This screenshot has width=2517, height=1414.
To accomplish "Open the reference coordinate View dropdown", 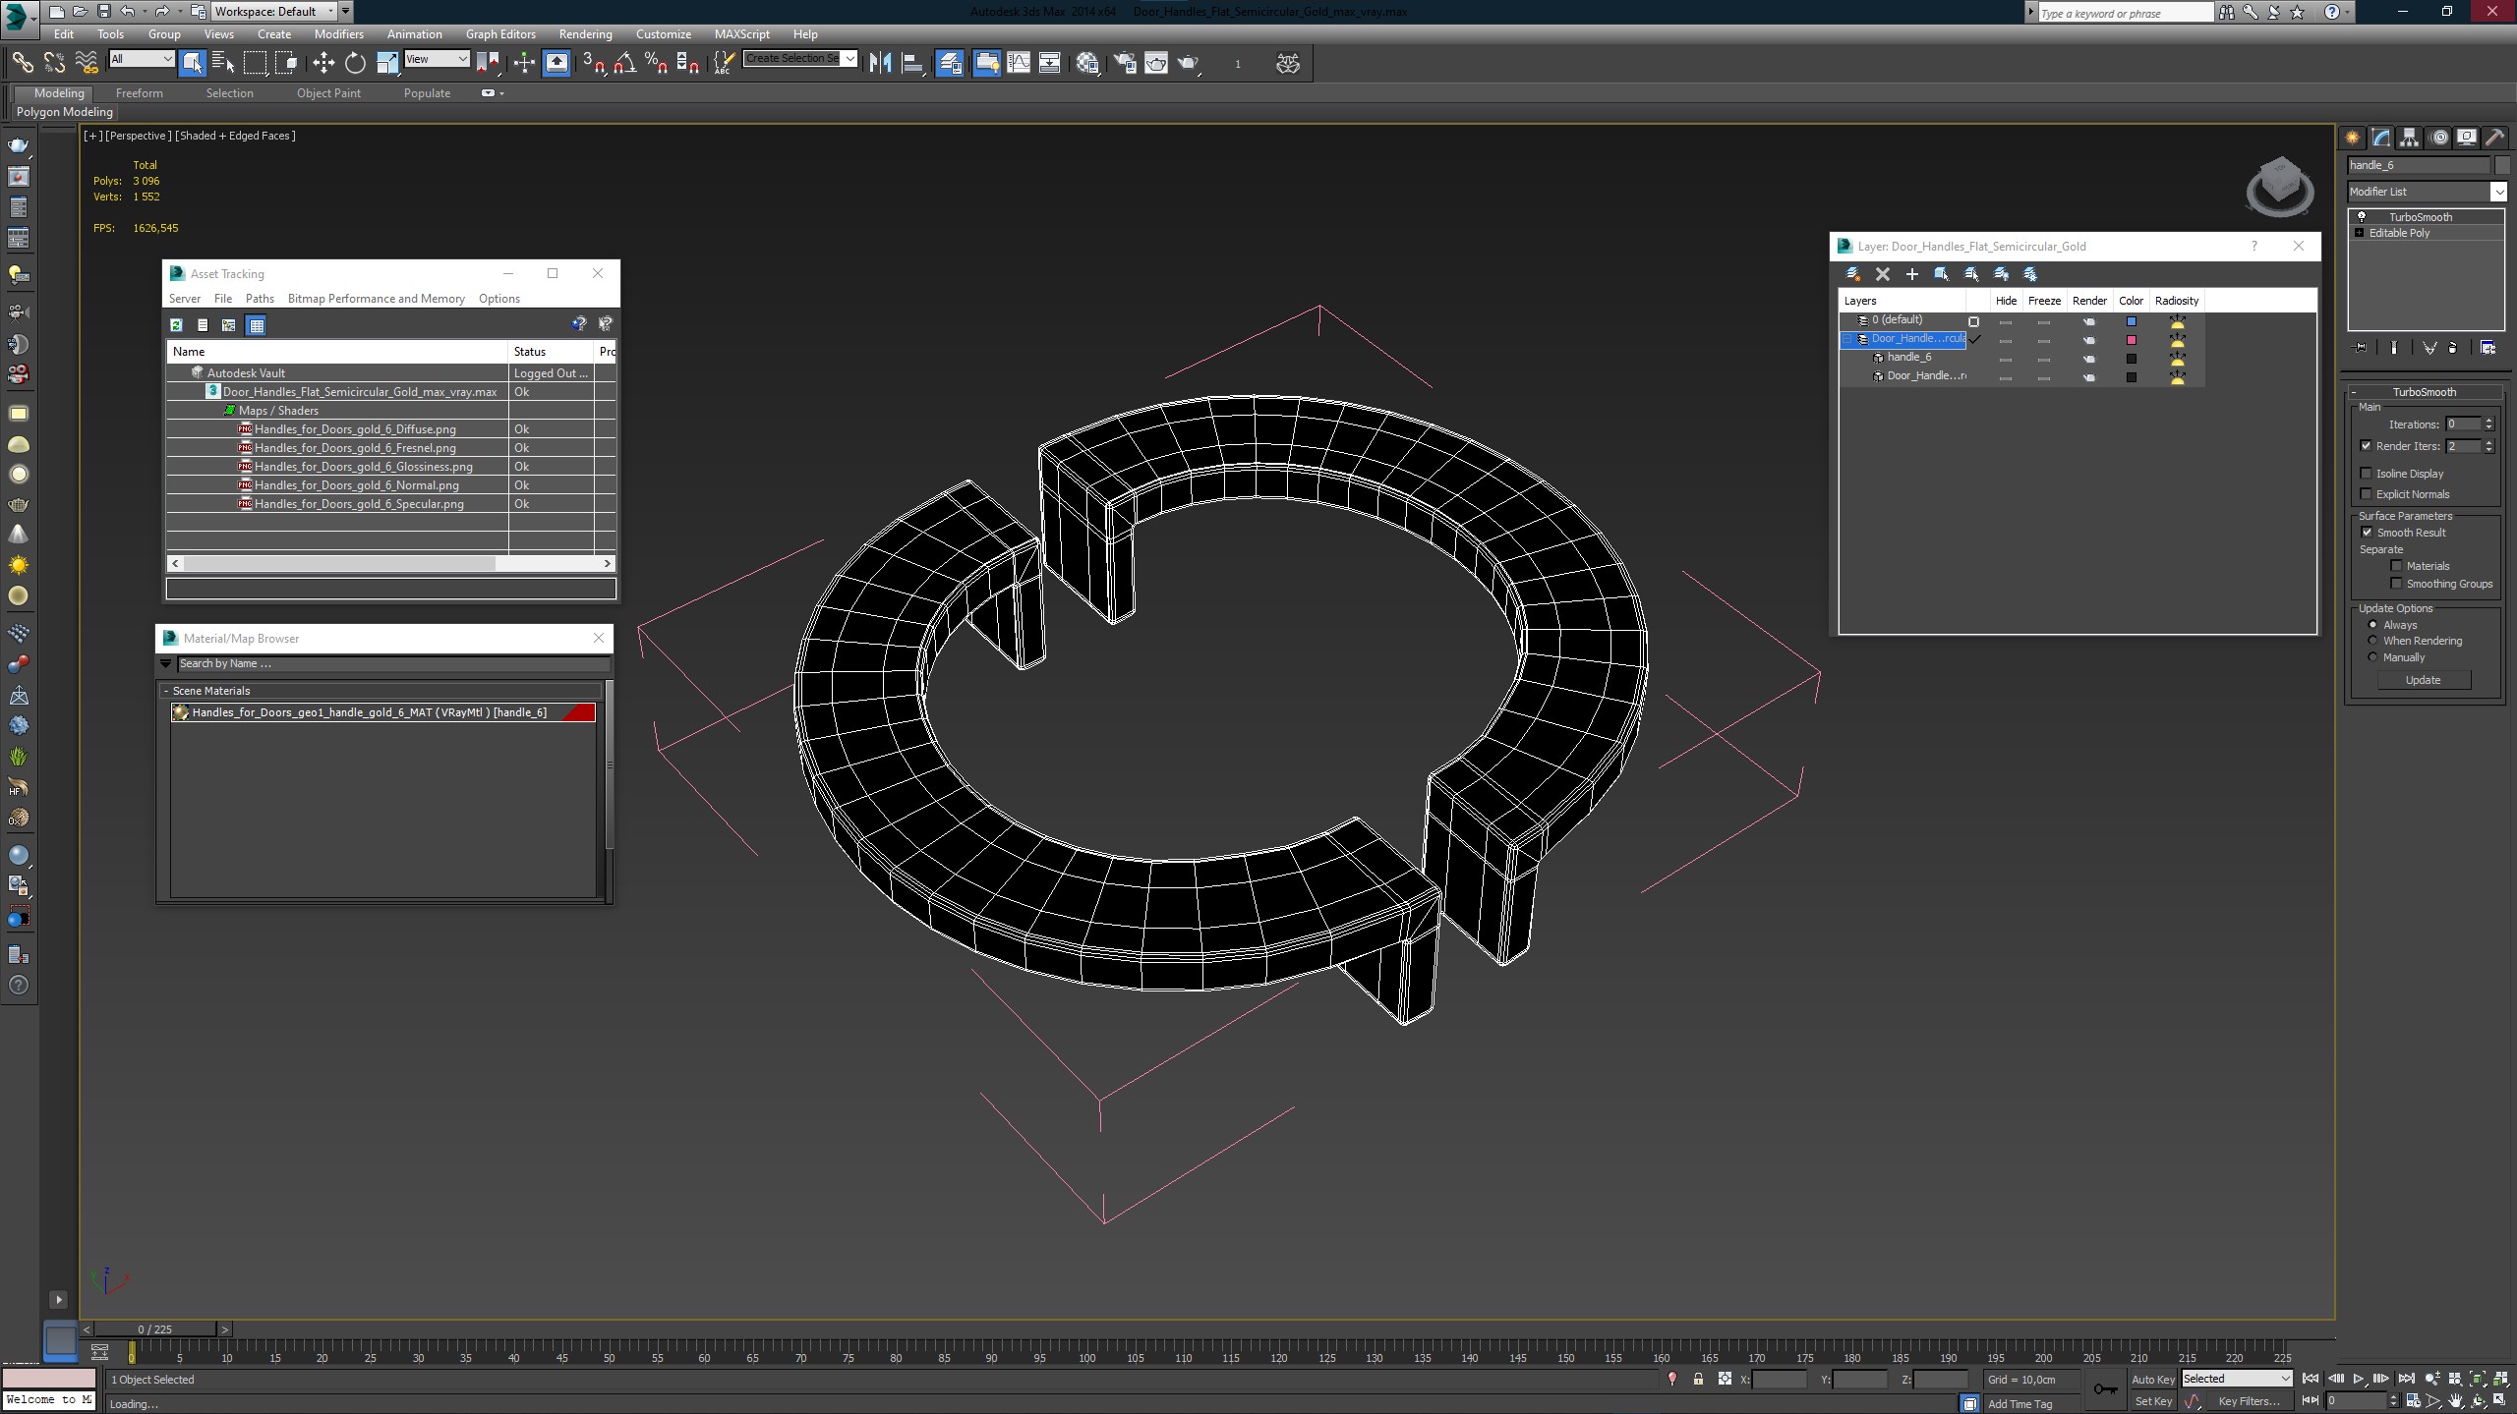I will (x=437, y=59).
